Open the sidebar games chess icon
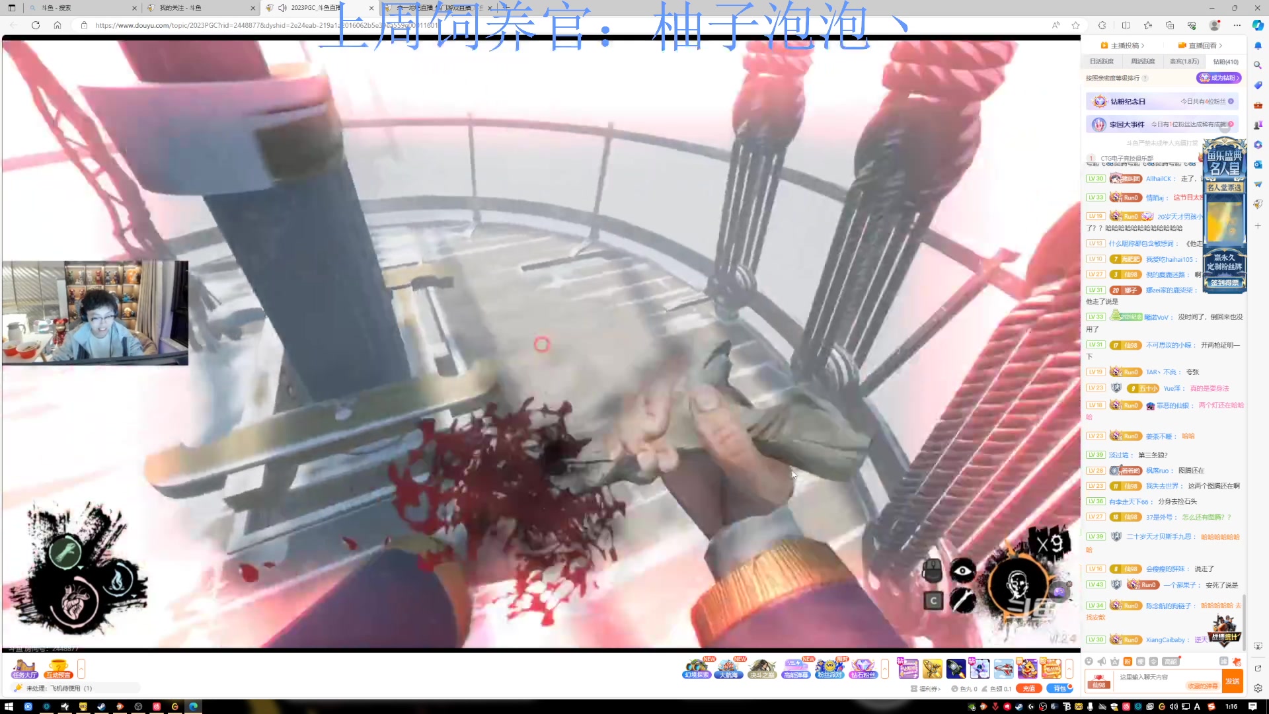Screen dimensions: 1269x714 point(1258,125)
